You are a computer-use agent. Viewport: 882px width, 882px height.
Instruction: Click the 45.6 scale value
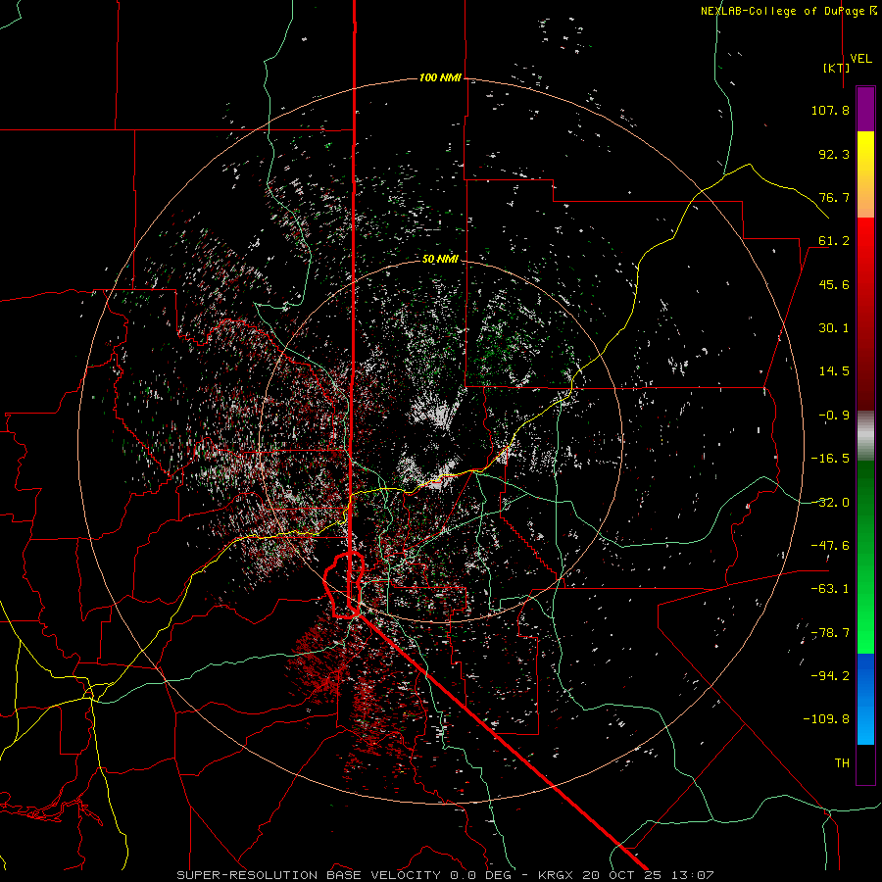click(x=834, y=284)
